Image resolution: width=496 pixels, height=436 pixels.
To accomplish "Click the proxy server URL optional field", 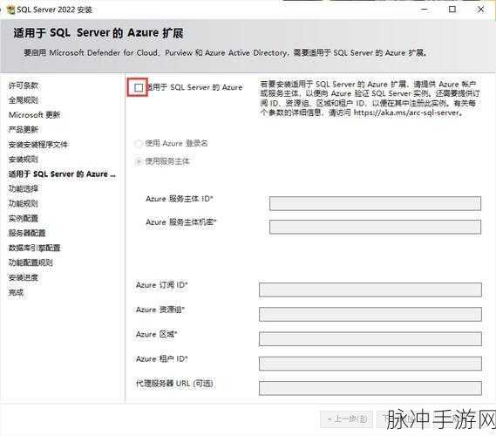I will pos(370,388).
